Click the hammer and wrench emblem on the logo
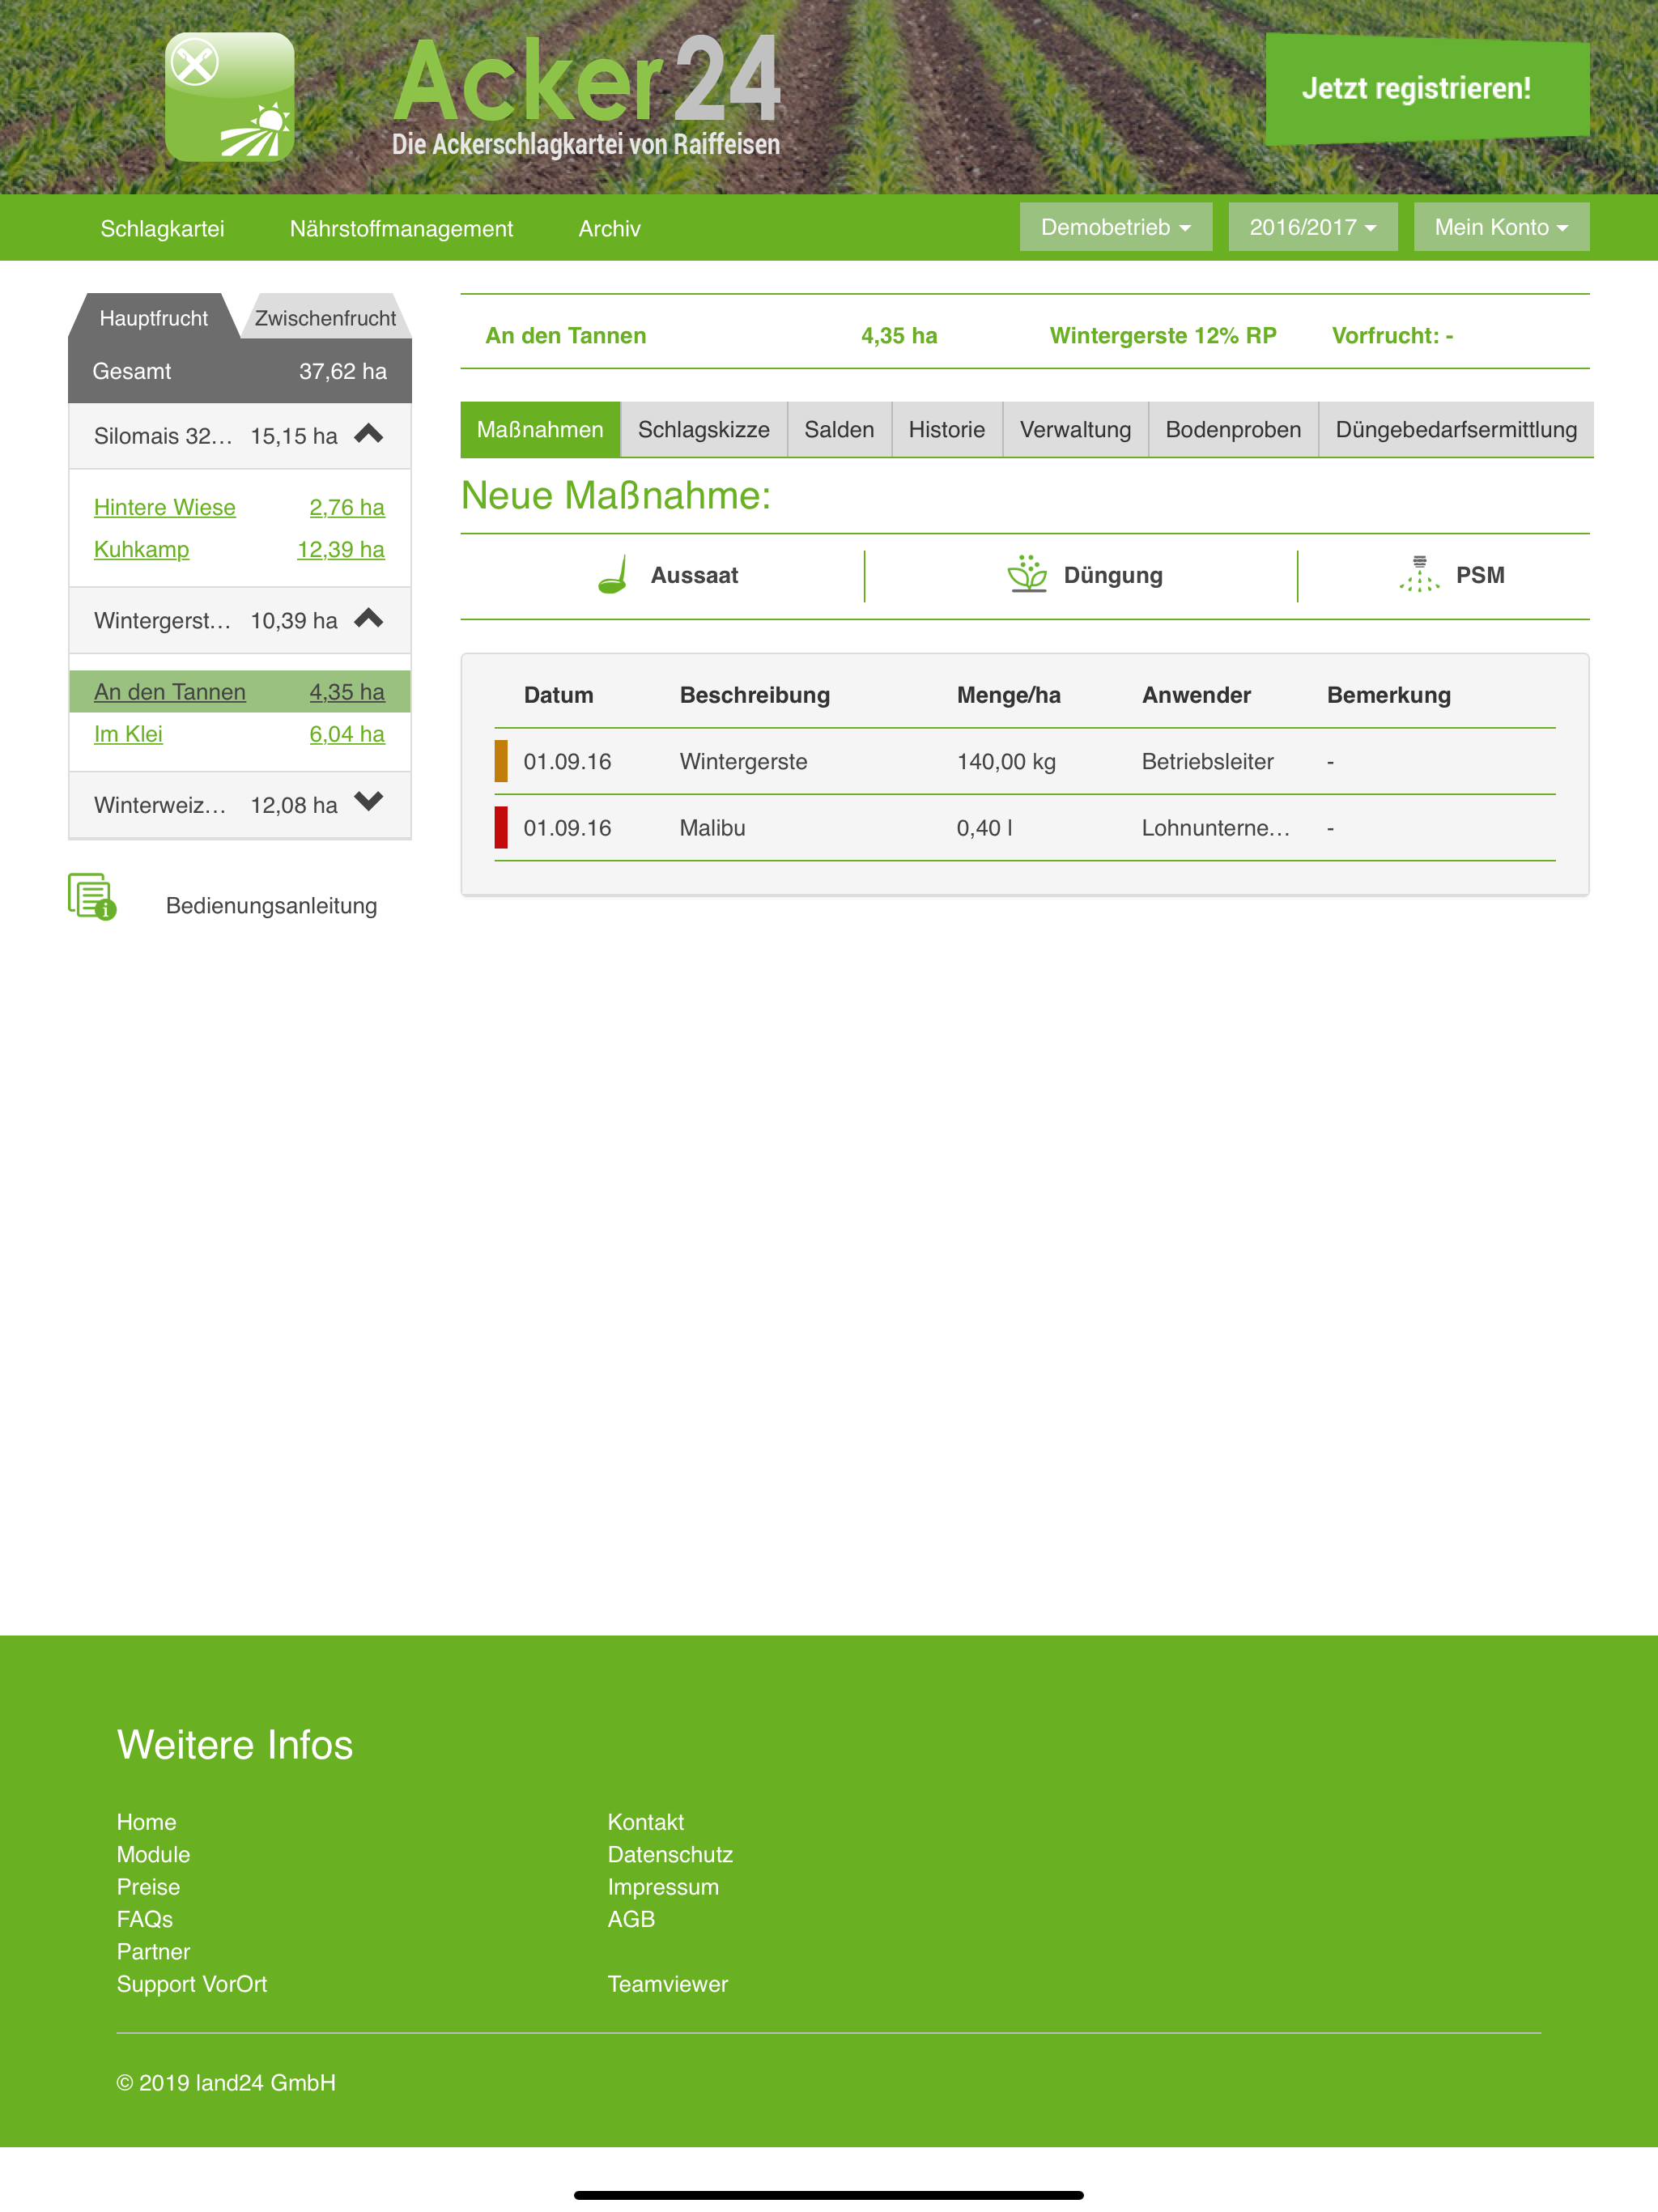1658x2212 pixels. (x=197, y=62)
